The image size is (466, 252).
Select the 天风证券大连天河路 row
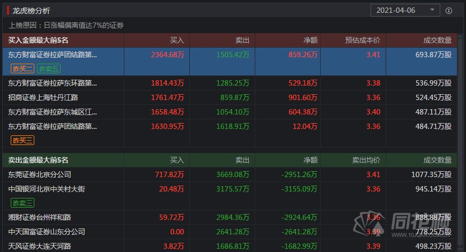click(40, 246)
